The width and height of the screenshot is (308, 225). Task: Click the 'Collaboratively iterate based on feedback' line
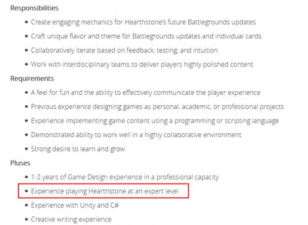coord(124,51)
